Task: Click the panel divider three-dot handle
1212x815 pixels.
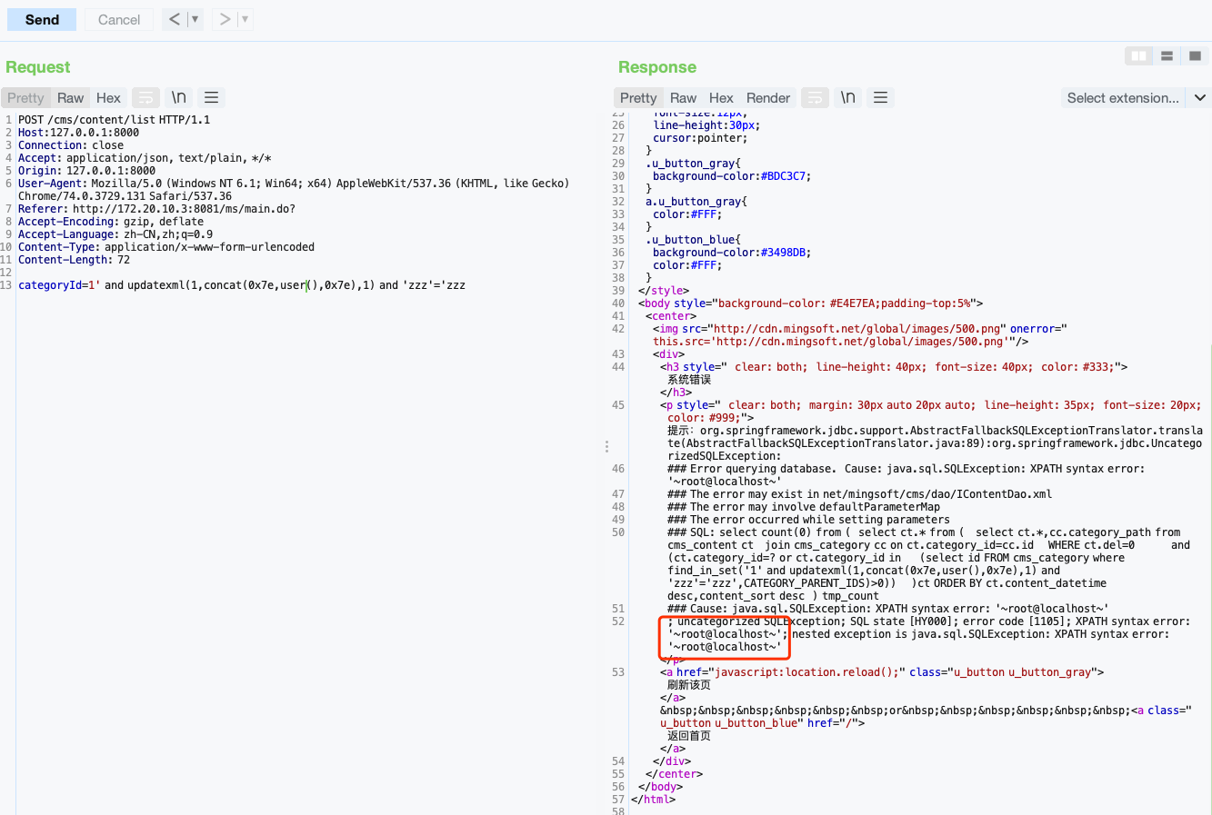Action: pos(606,446)
